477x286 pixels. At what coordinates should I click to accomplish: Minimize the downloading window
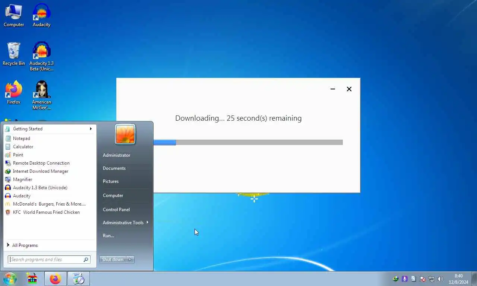click(333, 89)
